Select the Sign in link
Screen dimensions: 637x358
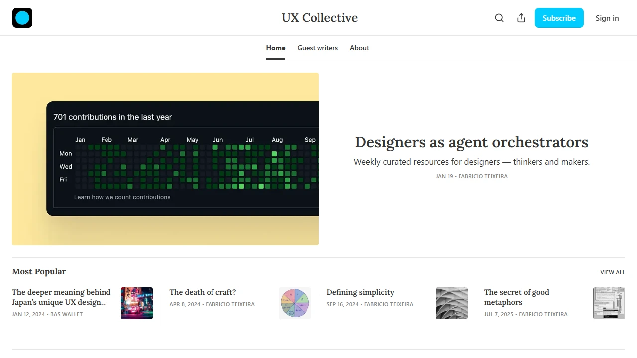(607, 18)
